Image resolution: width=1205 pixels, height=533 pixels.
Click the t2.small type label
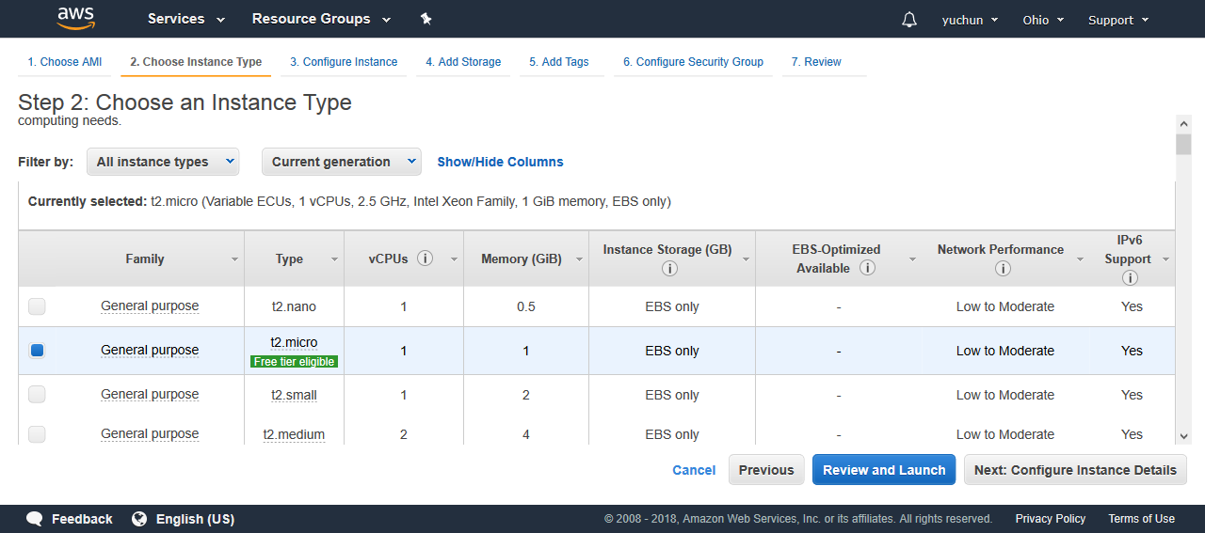[x=294, y=395]
